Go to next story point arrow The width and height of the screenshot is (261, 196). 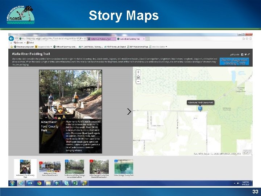[x=129, y=111]
